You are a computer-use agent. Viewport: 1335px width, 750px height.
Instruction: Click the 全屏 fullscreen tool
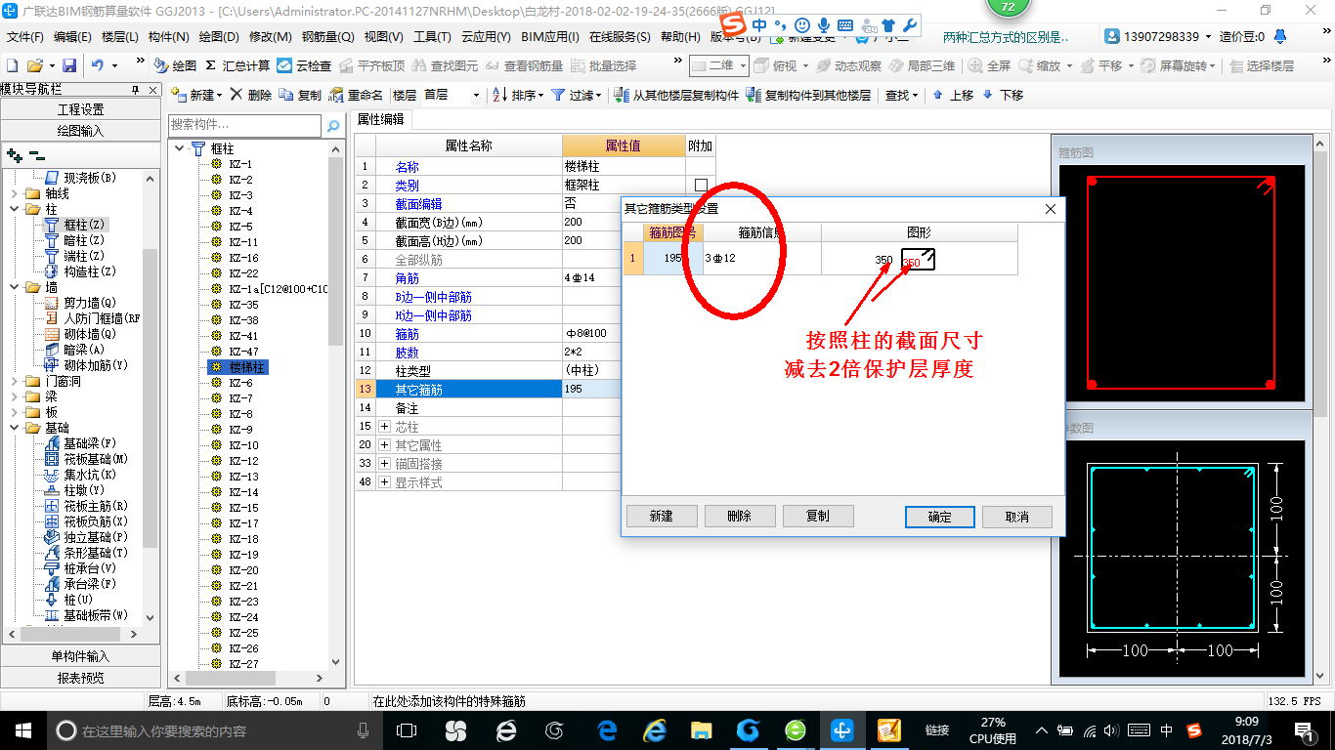[x=989, y=65]
